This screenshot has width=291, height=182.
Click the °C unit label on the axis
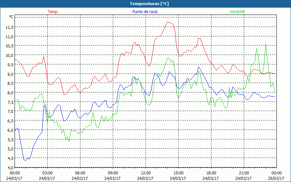click(11, 17)
